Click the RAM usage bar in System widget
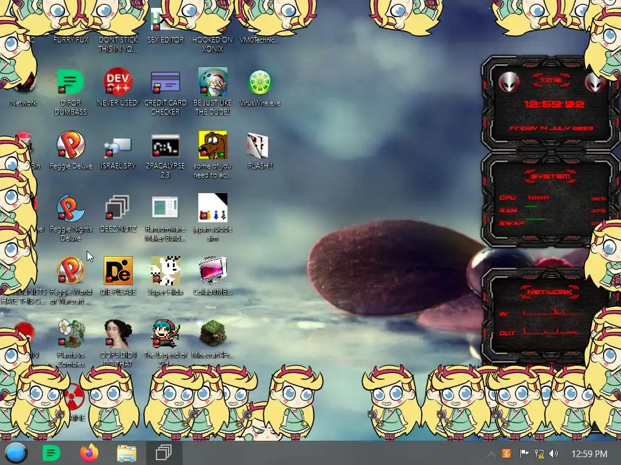This screenshot has width=621, height=465. (531, 206)
